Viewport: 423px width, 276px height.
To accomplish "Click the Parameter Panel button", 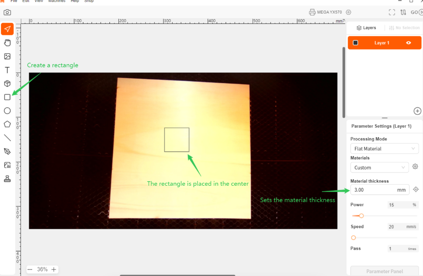I will [384, 271].
